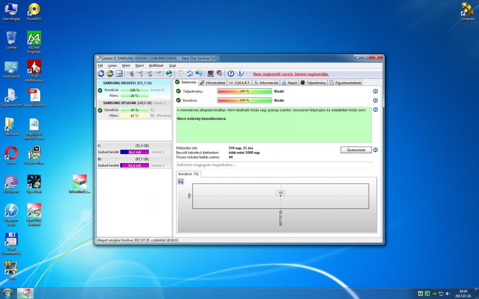The image size is (479, 299).
Task: Click the first disk test icon in toolbar
Action: coord(131,74)
